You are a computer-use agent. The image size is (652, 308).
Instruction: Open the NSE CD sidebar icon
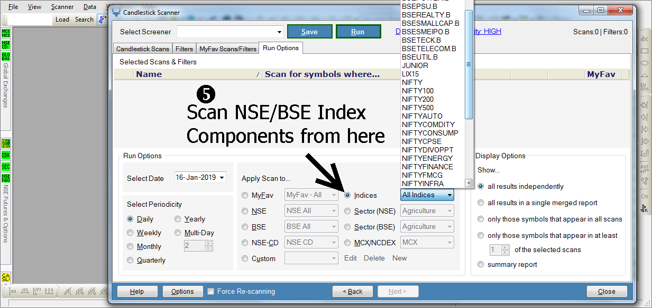pos(6,45)
